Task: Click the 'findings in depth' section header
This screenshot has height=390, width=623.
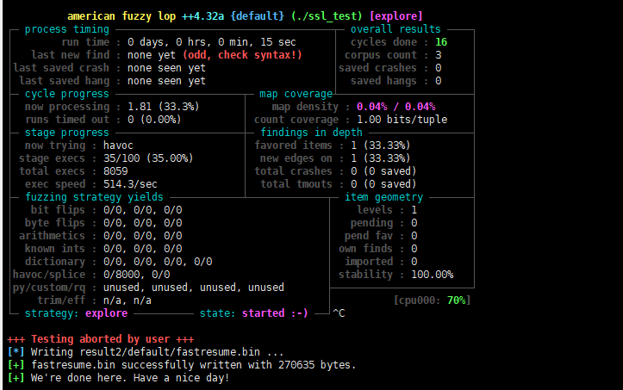Action: click(x=312, y=133)
